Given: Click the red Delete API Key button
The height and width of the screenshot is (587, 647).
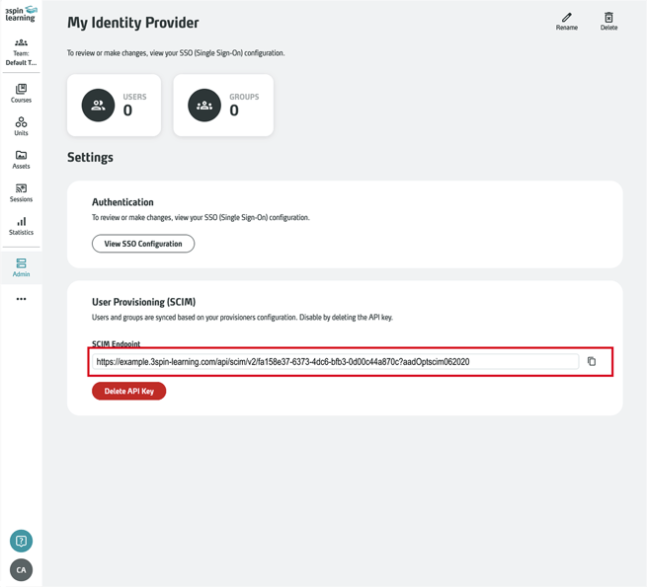Looking at the screenshot, I should pyautogui.click(x=128, y=392).
